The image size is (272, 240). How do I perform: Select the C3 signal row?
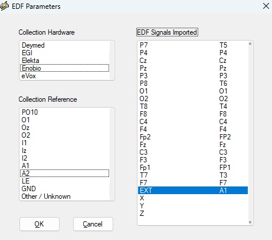pos(193,152)
